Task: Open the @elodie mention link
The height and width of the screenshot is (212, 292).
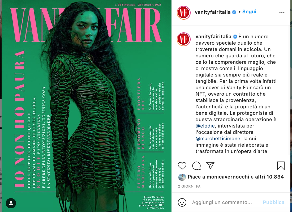Action: (205, 126)
